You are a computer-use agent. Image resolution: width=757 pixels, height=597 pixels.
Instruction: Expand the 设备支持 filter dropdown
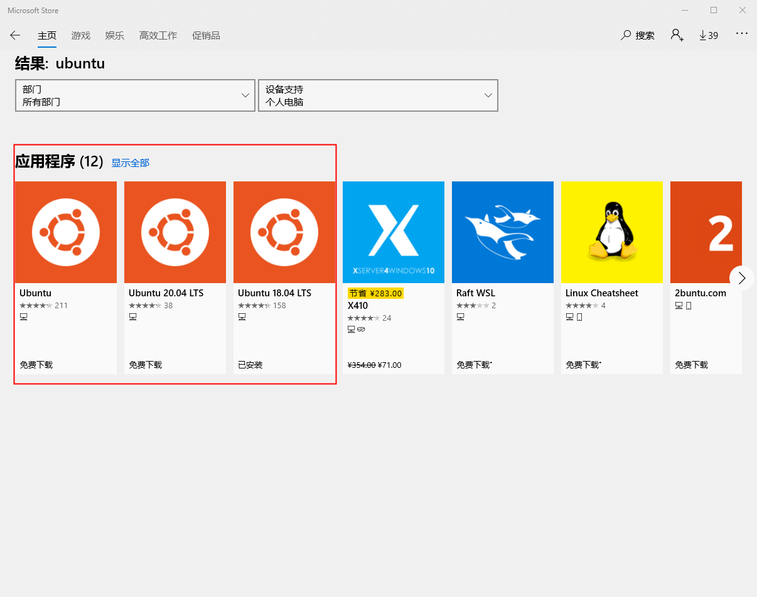pos(378,95)
